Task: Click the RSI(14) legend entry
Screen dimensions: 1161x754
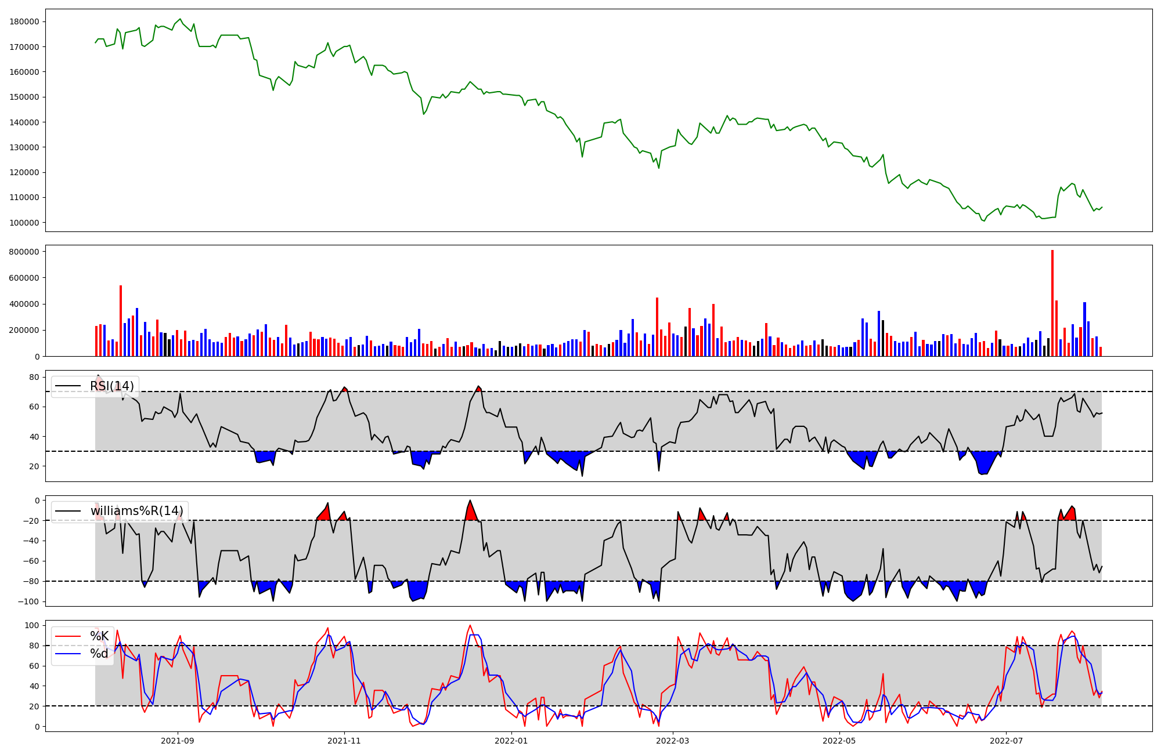Action: [x=111, y=386]
